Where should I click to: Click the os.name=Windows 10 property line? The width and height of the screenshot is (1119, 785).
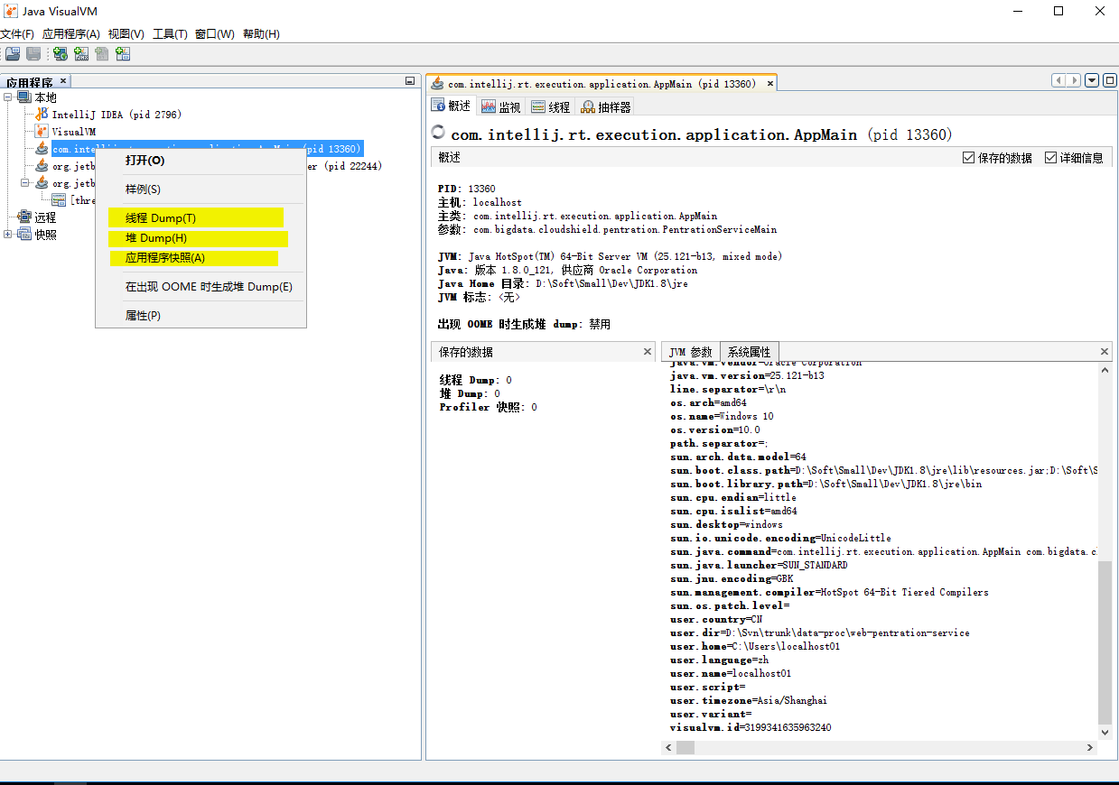[x=722, y=416]
